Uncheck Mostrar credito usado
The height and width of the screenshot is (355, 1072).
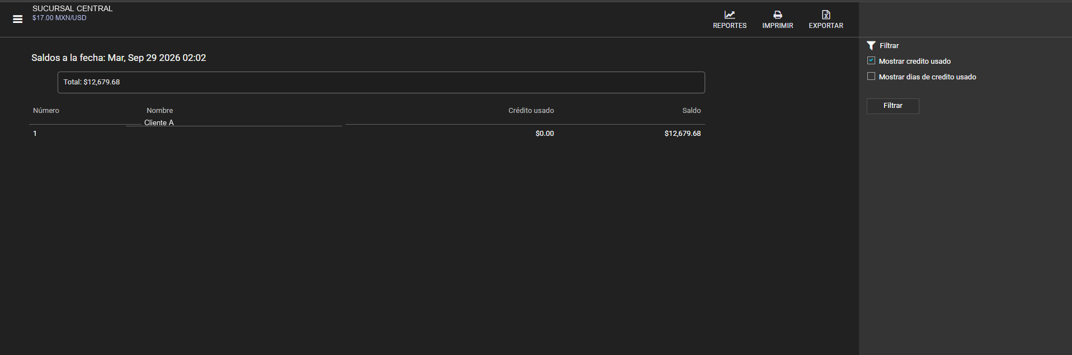871,60
